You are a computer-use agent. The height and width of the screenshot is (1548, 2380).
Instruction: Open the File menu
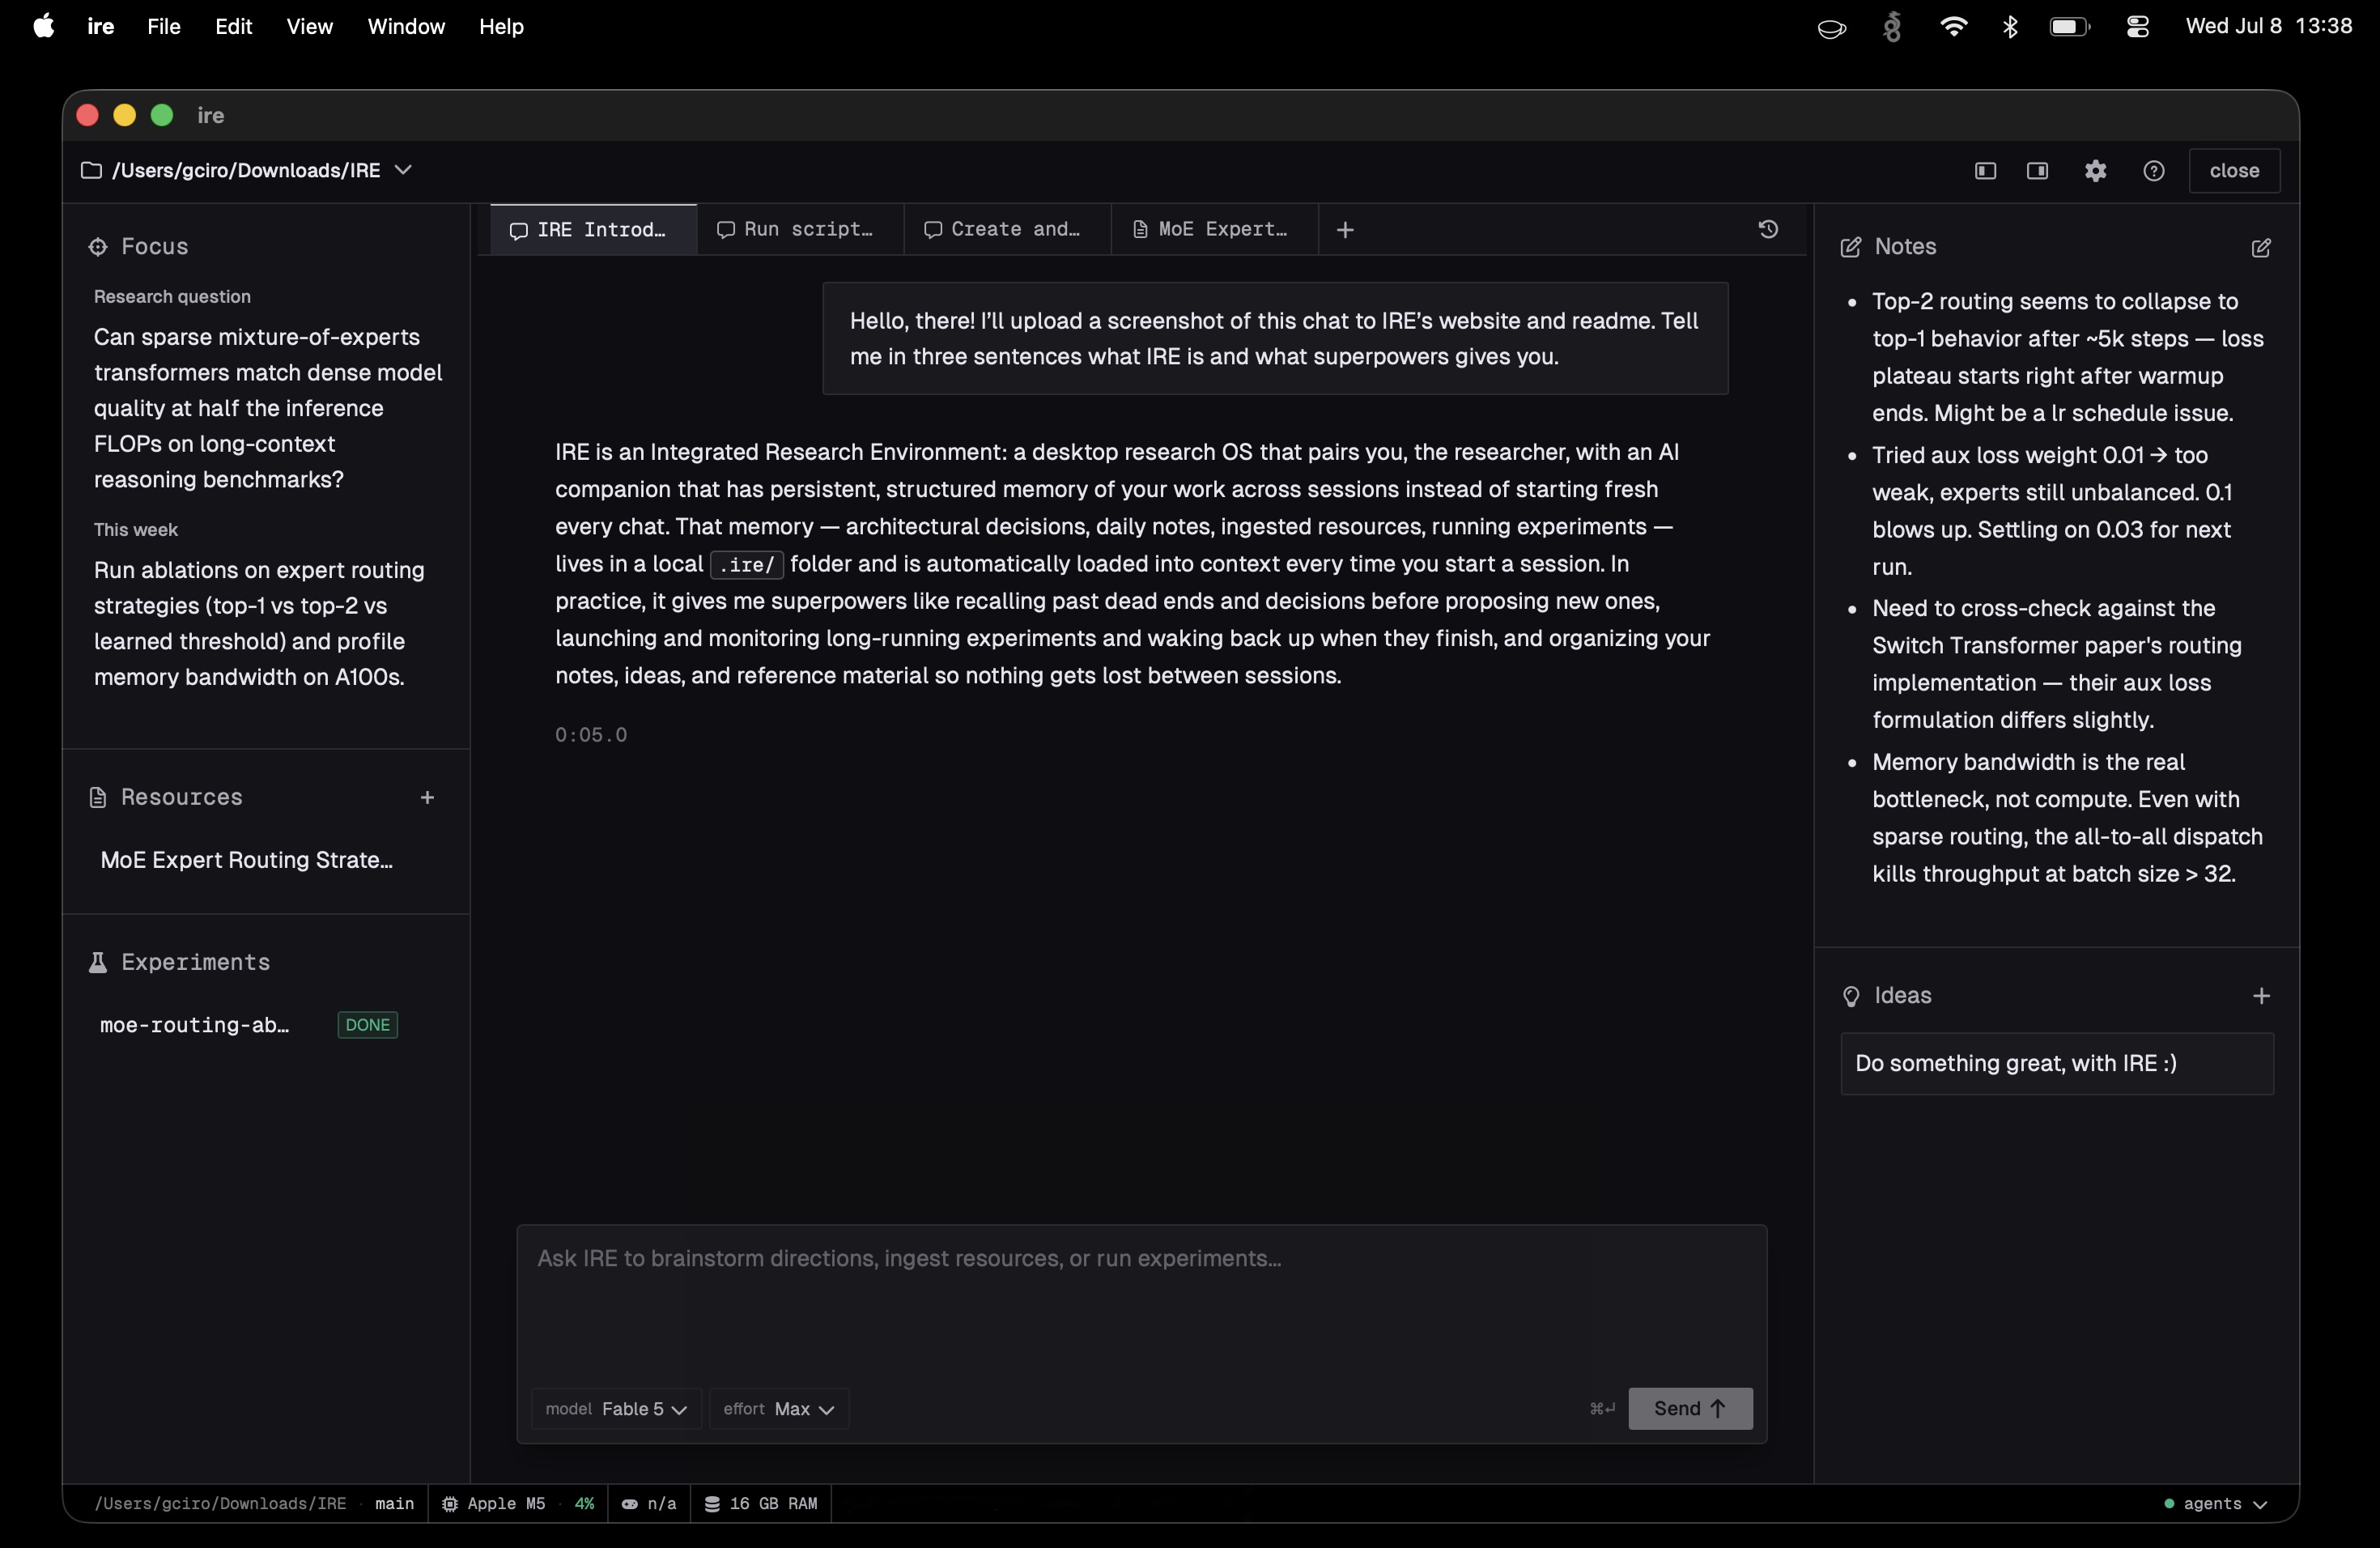click(x=163, y=26)
